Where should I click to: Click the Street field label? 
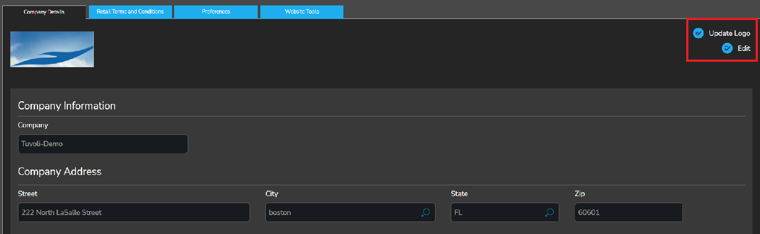pyautogui.click(x=28, y=193)
